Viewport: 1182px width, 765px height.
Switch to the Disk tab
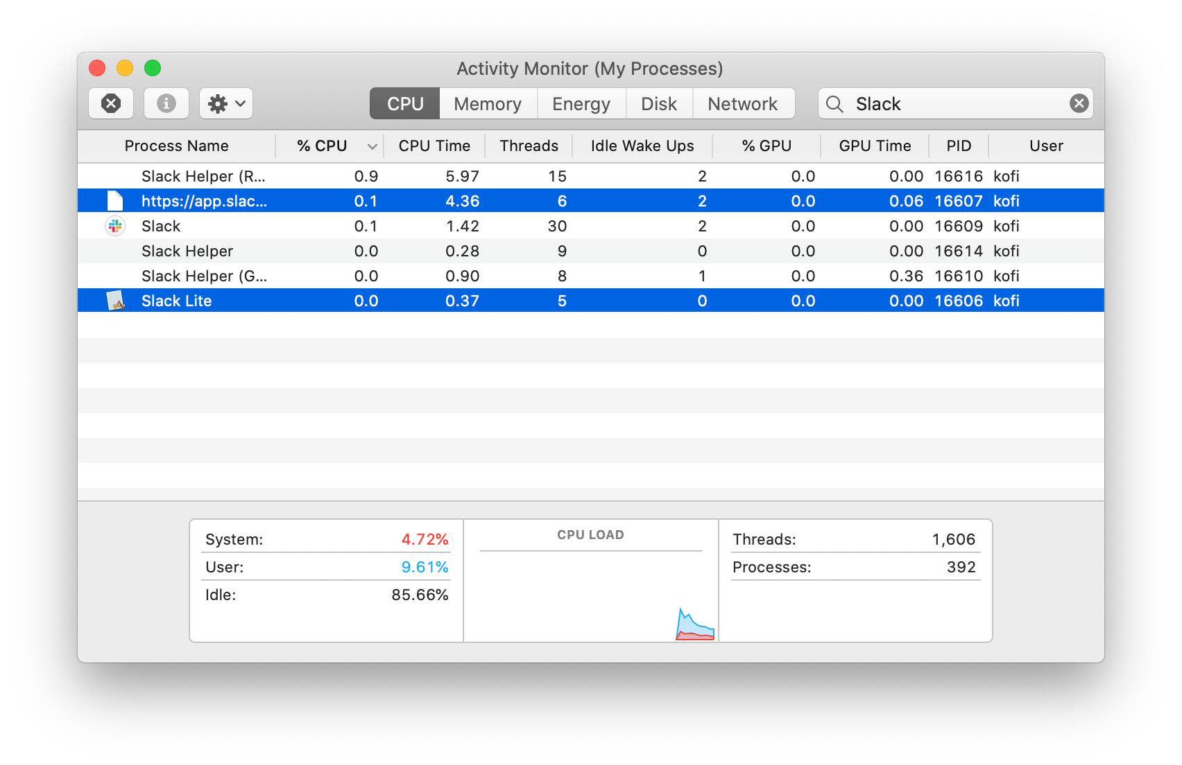(x=659, y=104)
